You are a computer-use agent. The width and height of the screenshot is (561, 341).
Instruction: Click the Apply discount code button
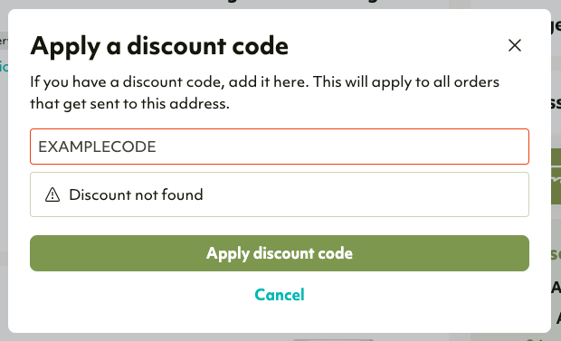click(280, 253)
